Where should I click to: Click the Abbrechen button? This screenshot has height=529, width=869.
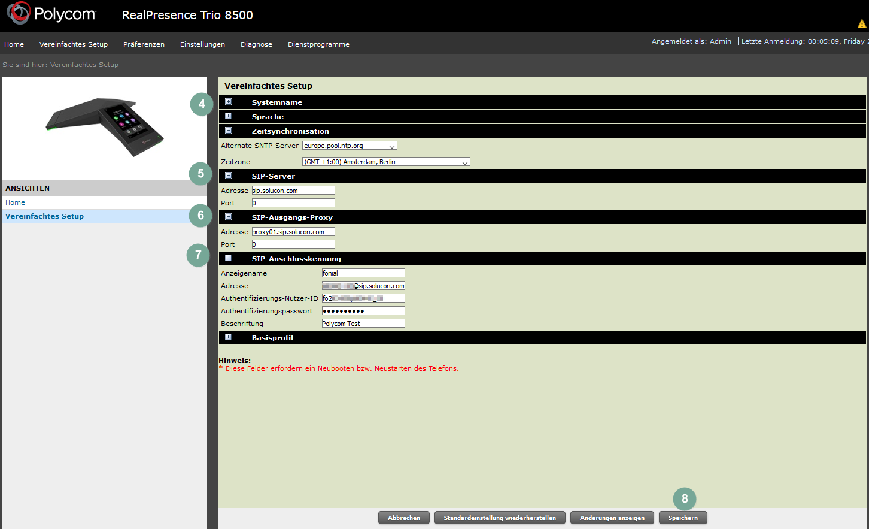pyautogui.click(x=404, y=518)
